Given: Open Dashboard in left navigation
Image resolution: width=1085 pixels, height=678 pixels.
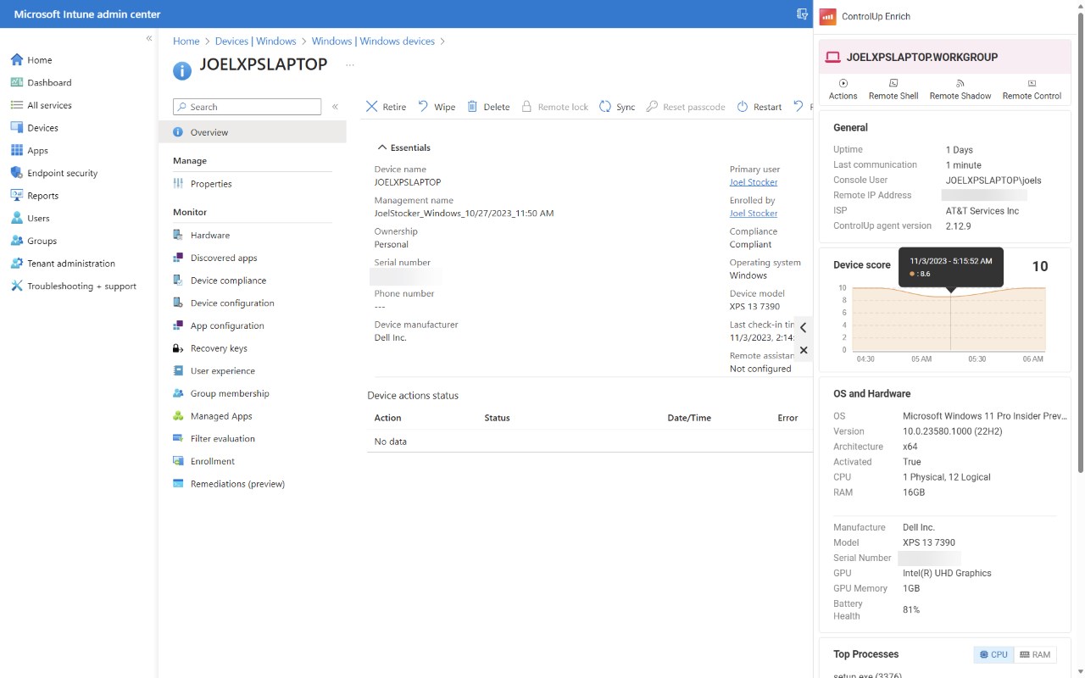Looking at the screenshot, I should pos(41,82).
